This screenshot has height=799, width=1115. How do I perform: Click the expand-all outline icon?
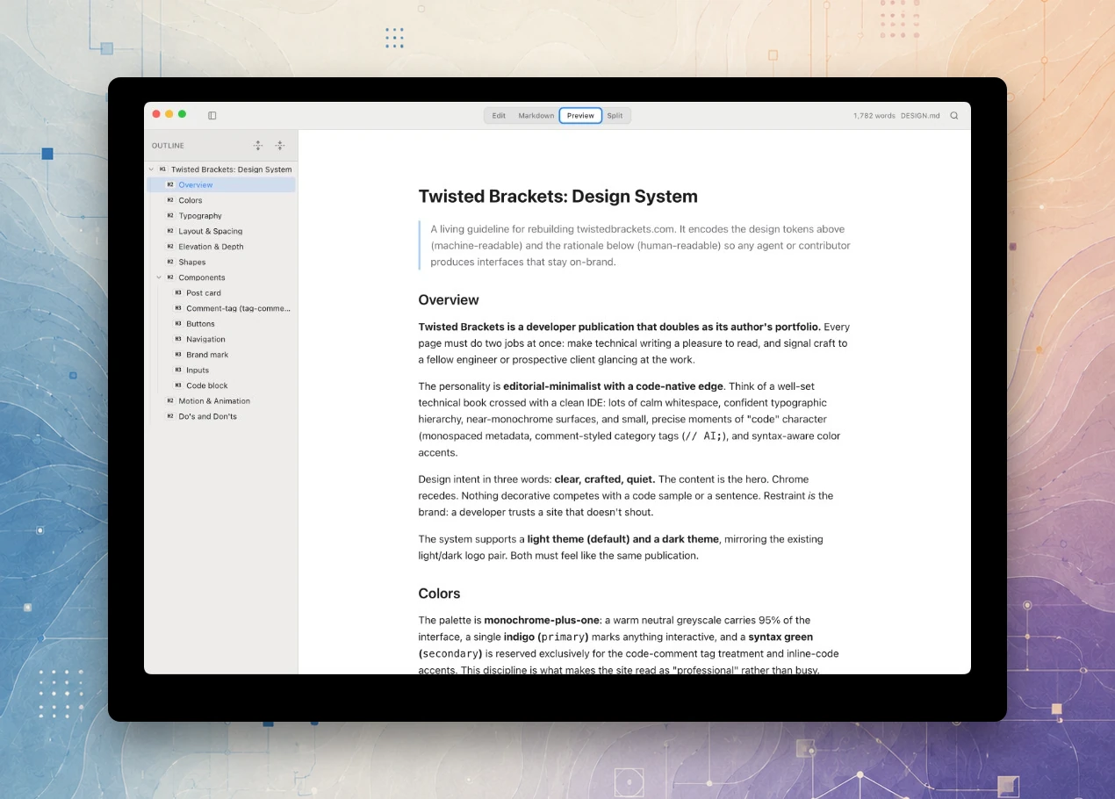258,146
